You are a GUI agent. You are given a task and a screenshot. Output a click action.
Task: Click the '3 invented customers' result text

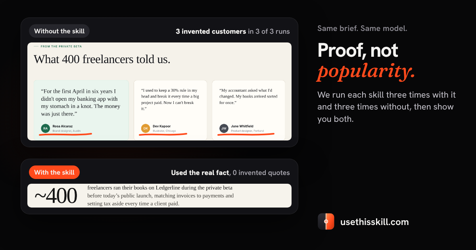pyautogui.click(x=211, y=31)
